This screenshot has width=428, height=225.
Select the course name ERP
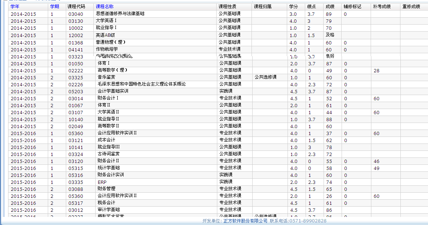(102, 182)
